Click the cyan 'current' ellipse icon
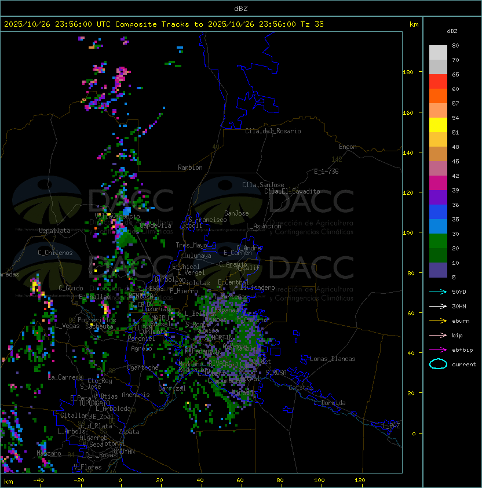The width and height of the screenshot is (482, 488). (x=438, y=364)
